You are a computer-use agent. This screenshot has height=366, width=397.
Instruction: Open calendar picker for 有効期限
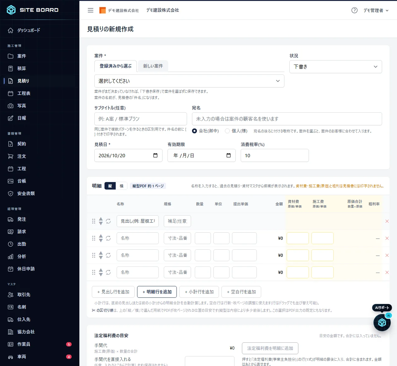point(229,155)
